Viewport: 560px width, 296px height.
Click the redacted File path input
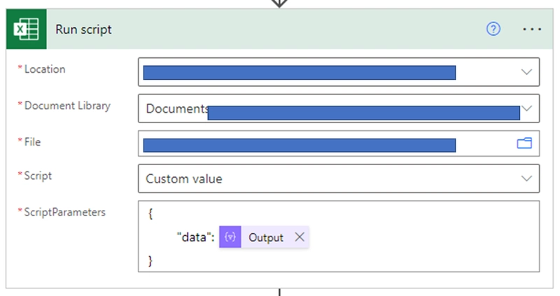click(300, 145)
